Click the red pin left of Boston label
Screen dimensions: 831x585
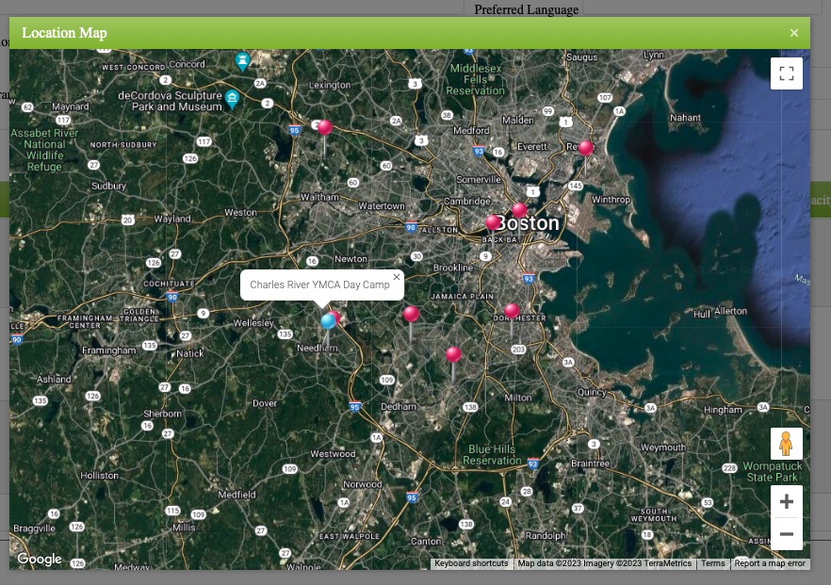494,222
